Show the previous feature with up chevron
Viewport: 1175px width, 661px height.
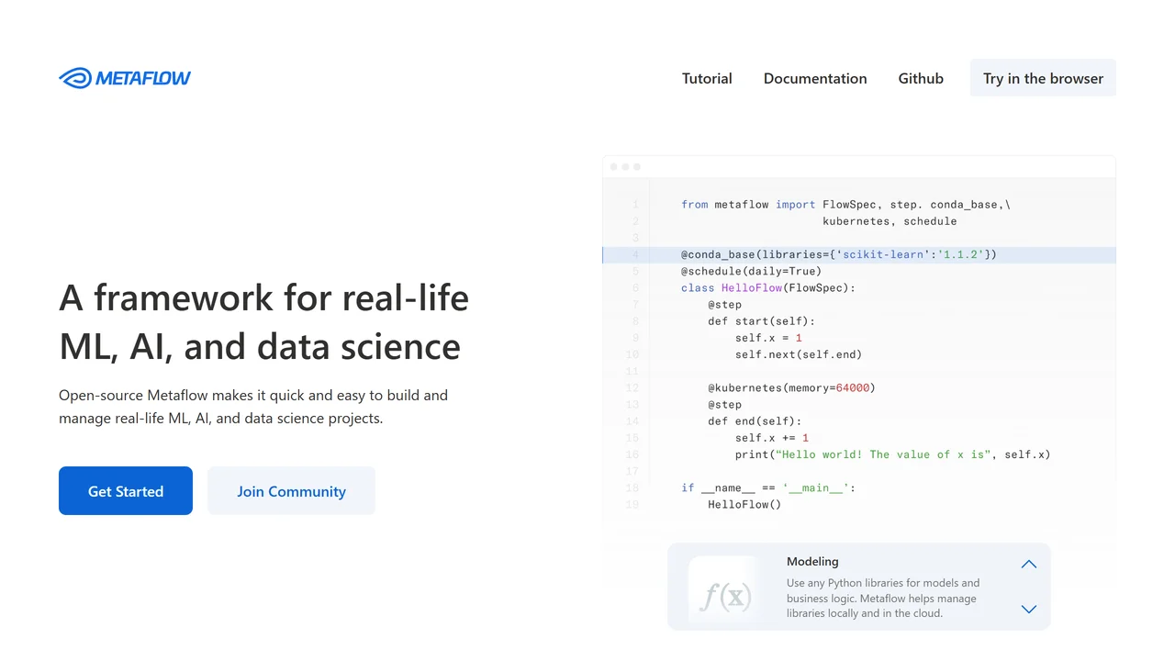click(1029, 564)
